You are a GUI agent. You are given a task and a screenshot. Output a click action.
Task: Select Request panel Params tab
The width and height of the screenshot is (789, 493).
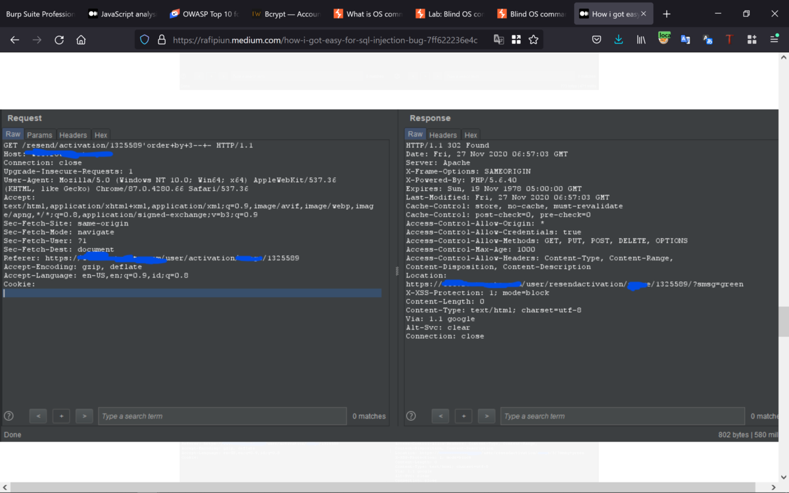click(39, 135)
